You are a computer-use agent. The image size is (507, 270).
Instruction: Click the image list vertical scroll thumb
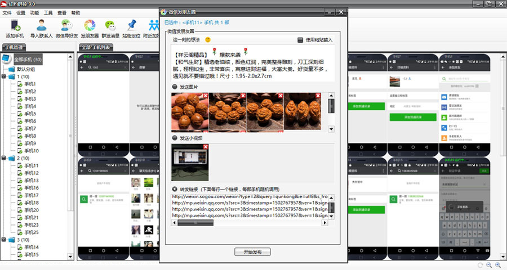(331, 106)
